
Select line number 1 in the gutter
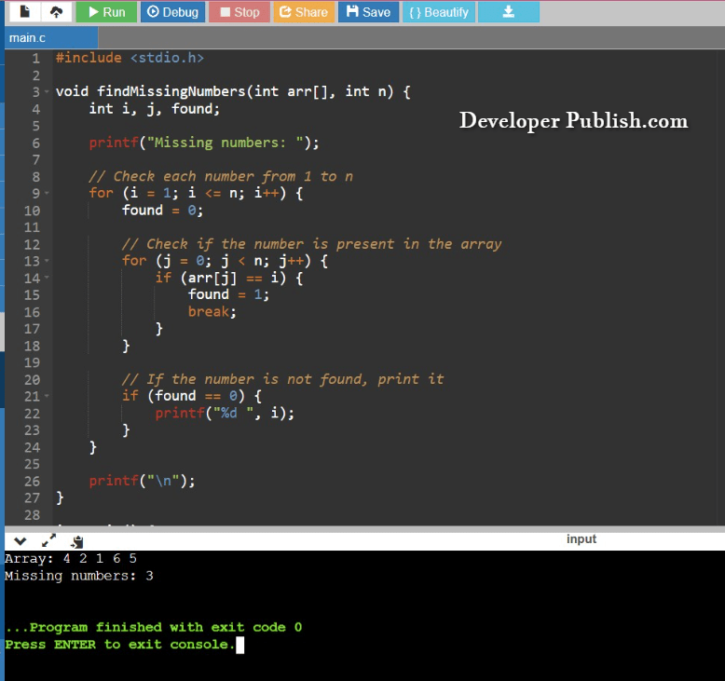pyautogui.click(x=35, y=59)
